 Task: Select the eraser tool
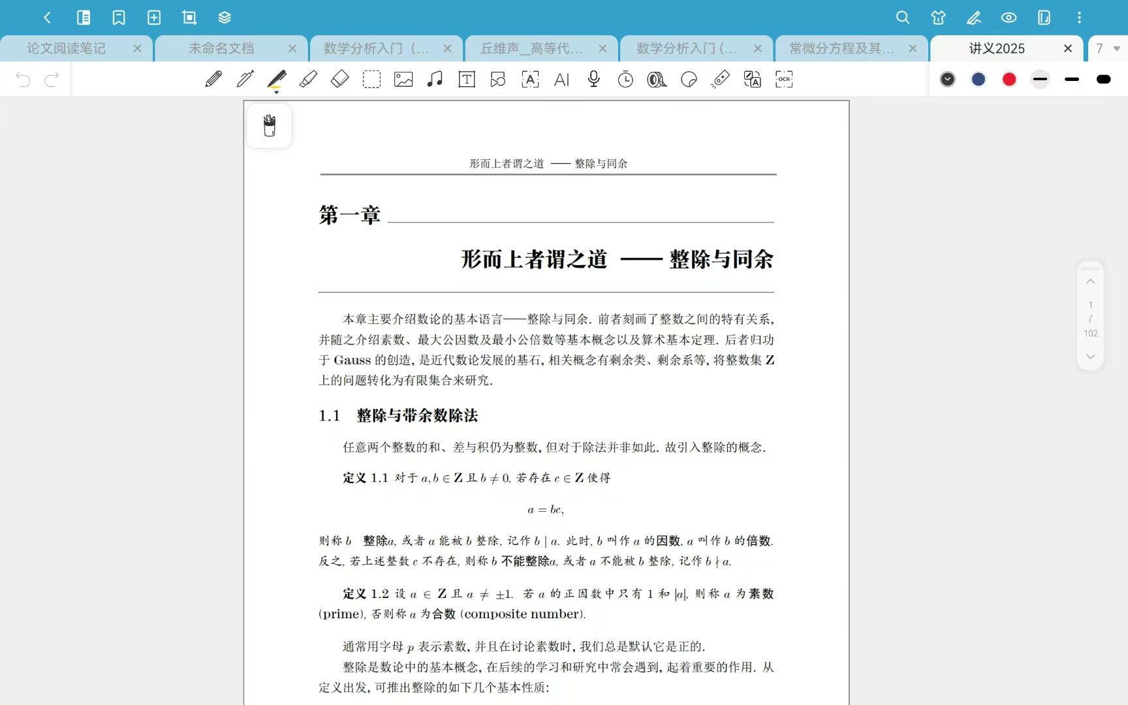[340, 80]
